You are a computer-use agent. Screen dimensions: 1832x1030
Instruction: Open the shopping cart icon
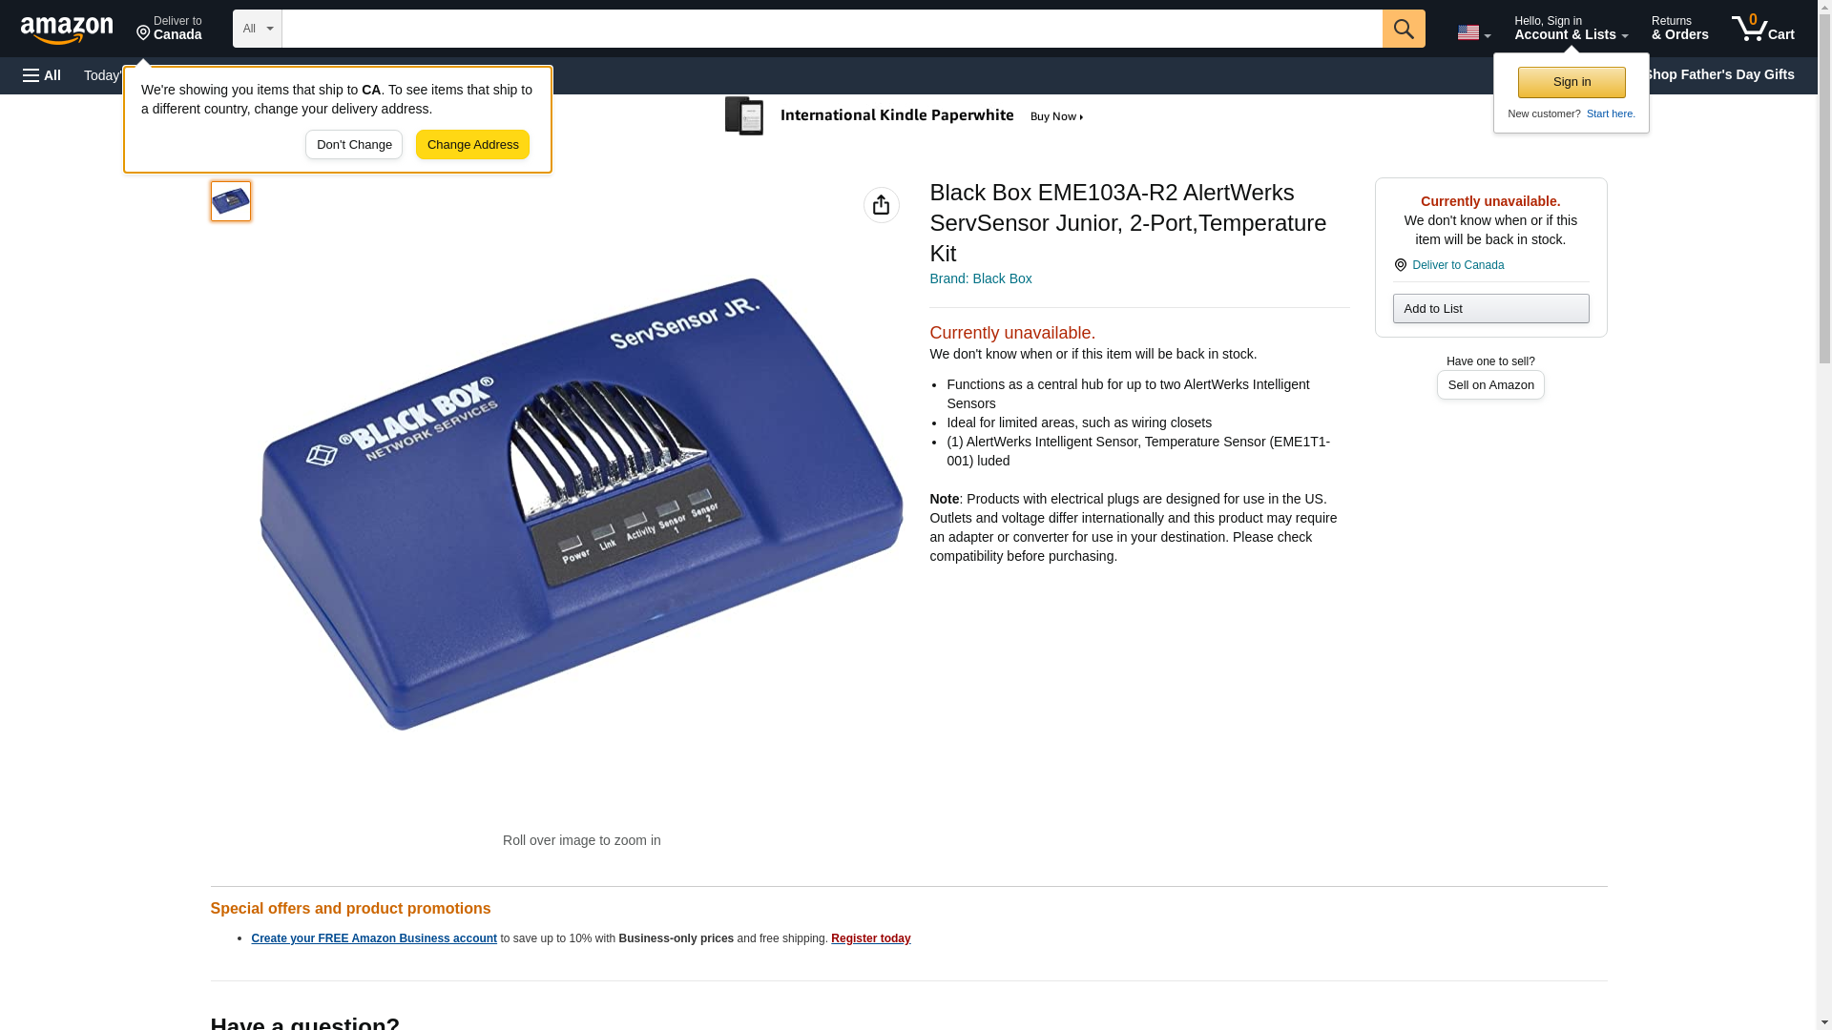(1763, 28)
